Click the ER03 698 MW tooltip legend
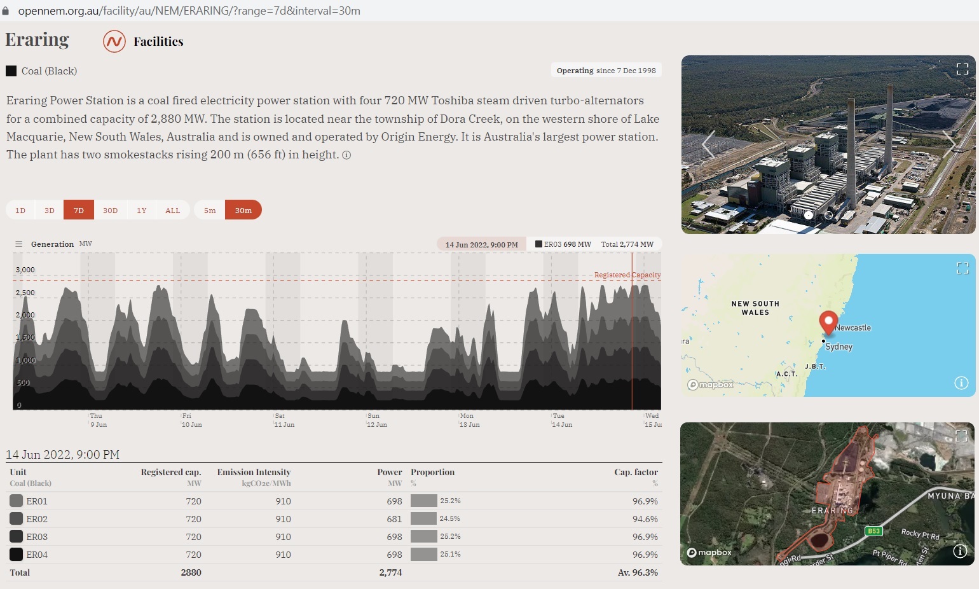979x589 pixels. click(x=563, y=244)
